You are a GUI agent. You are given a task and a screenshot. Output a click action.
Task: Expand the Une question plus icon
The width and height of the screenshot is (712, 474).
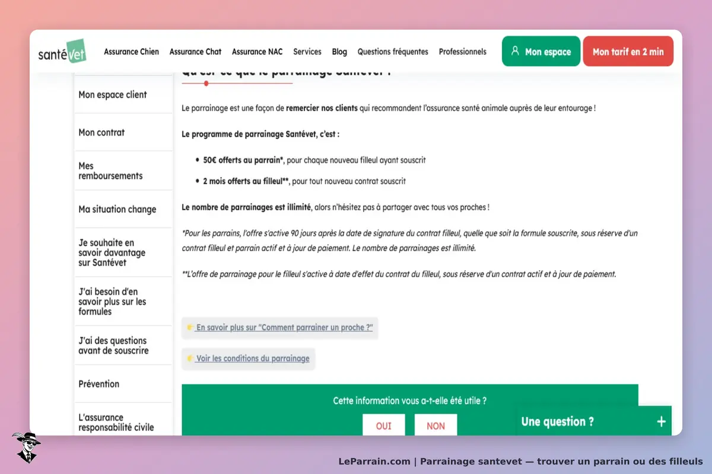(661, 422)
